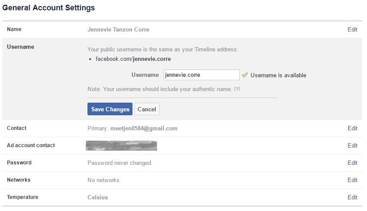This screenshot has height=211, width=367.
Task: Focus the Username text field
Action: coord(201,75)
